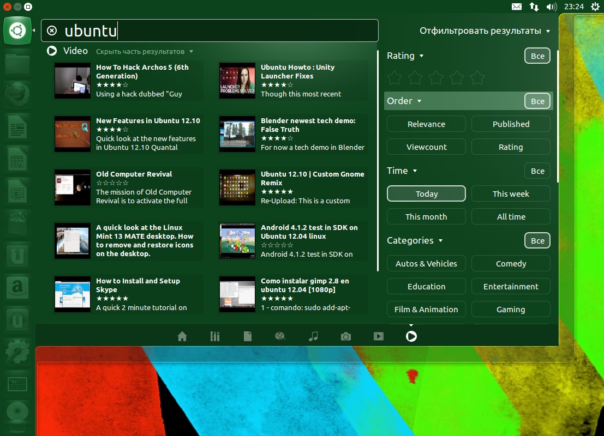The width and height of the screenshot is (604, 436).
Task: Collapse the Rating filter section header
Action: pos(405,56)
